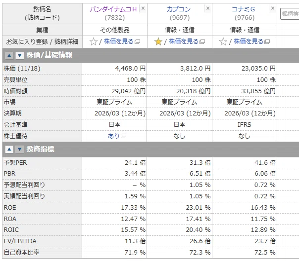
Task: Remove バンダイナムコH column with x icon
Action: click(143, 8)
